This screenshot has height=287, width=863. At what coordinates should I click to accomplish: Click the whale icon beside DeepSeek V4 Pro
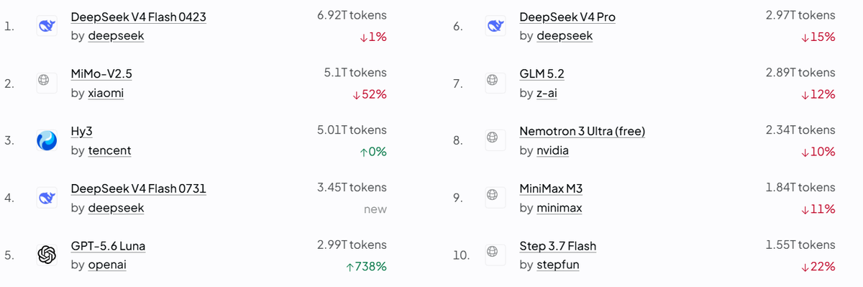[495, 27]
